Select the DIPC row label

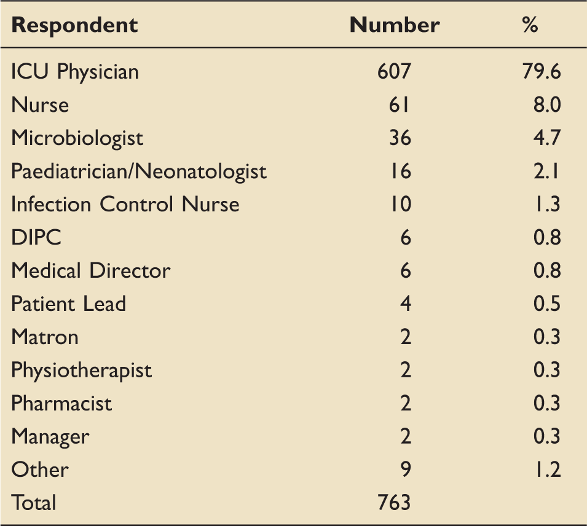(36, 238)
